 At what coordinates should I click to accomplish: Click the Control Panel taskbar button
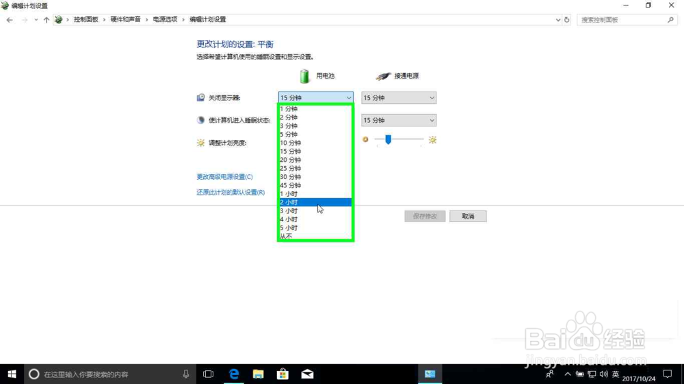click(x=430, y=374)
